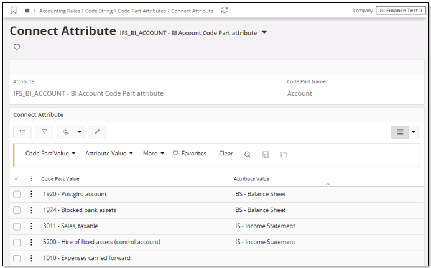This screenshot has height=268, width=431.
Task: Check the box for 1920 - Postgiro account
Action: click(17, 194)
